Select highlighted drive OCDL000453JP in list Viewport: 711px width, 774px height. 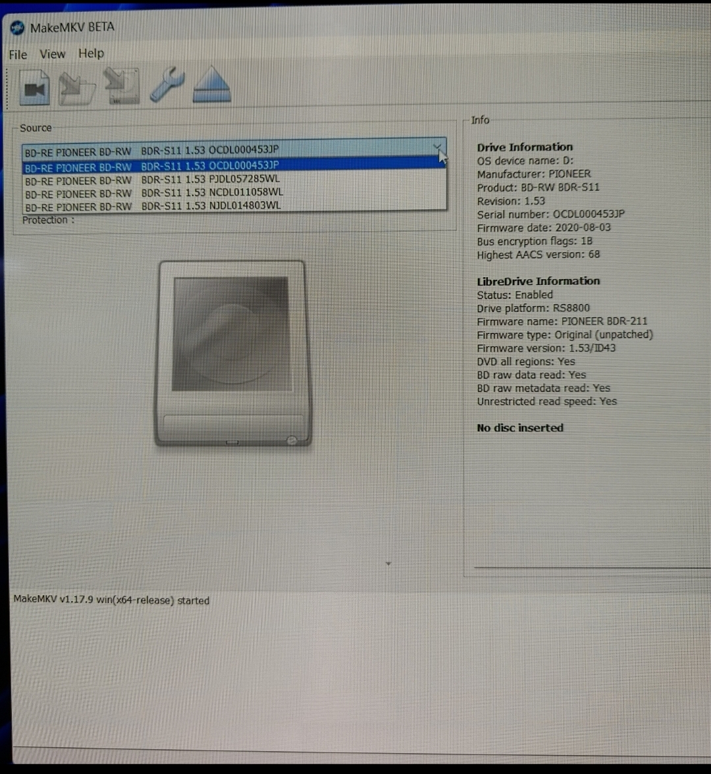[234, 166]
